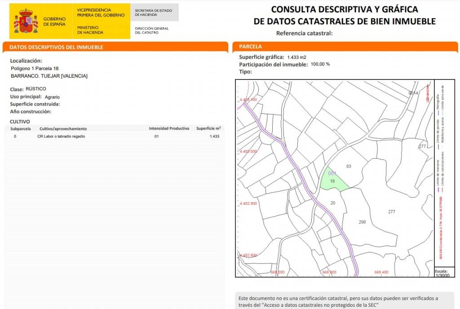Click 'Polígono 1 Parcela 18' text
The width and height of the screenshot is (460, 309).
(x=35, y=68)
